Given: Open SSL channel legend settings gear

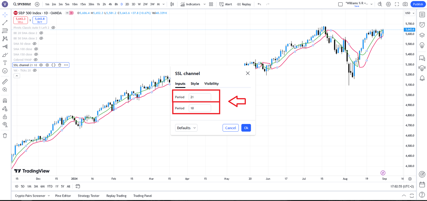Looking at the screenshot, I should pos(47,65).
